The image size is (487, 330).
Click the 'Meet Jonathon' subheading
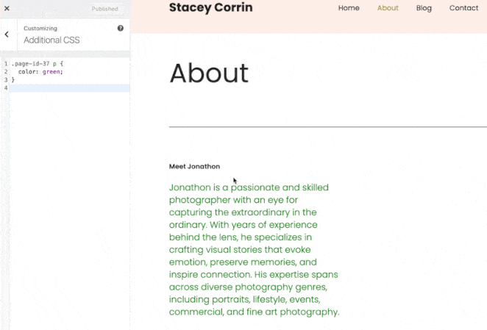[x=194, y=166]
